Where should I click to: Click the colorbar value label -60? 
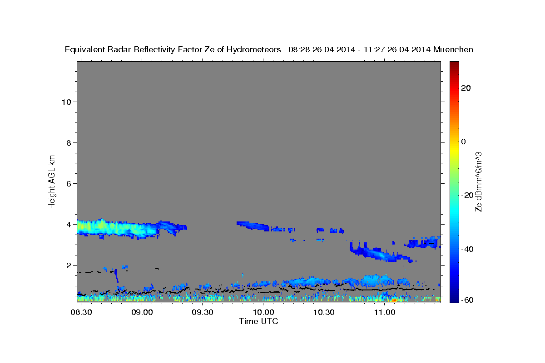(x=467, y=300)
